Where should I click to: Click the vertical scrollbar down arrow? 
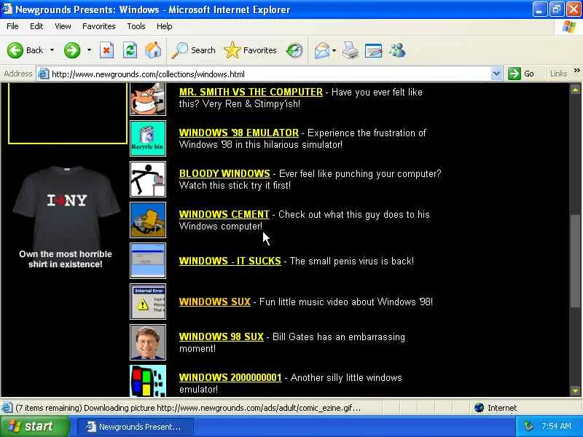(576, 391)
